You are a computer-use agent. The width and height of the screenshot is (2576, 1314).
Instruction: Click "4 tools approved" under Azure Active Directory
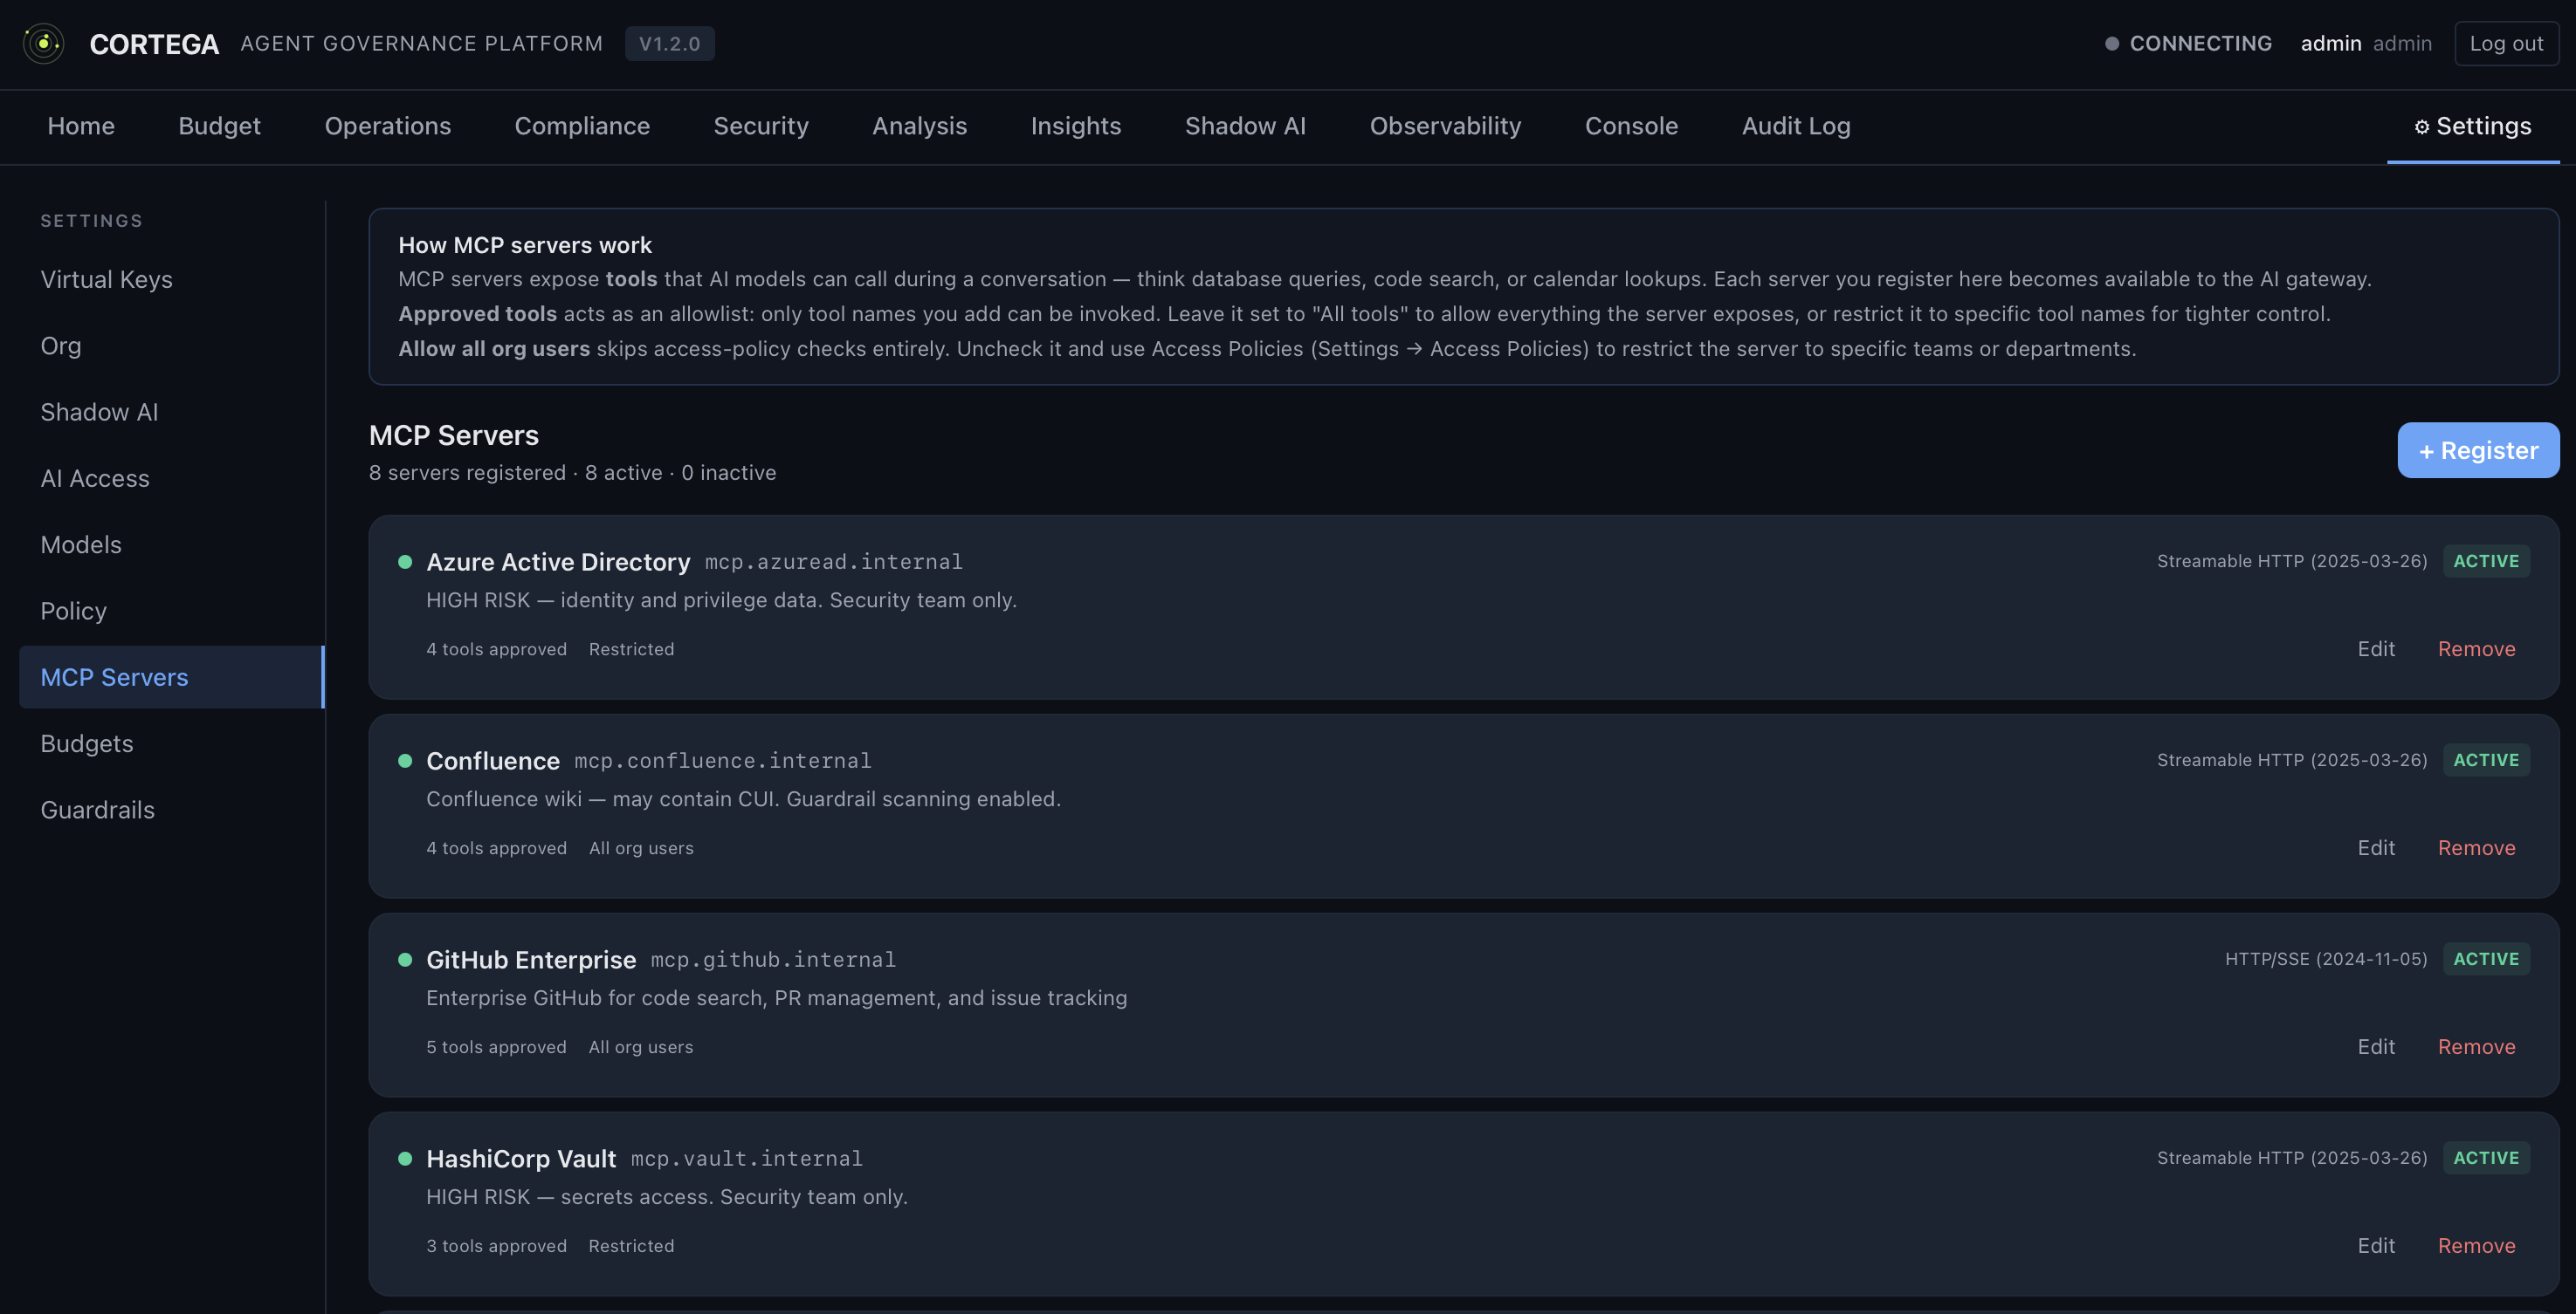point(496,648)
